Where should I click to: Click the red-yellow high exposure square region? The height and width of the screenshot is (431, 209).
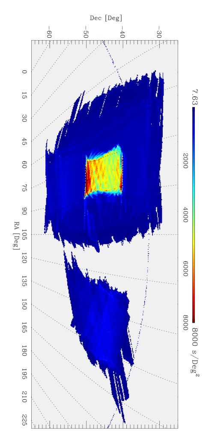pos(104,172)
